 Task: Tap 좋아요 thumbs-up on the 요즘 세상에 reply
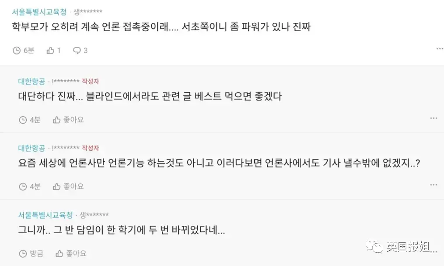(x=56, y=187)
